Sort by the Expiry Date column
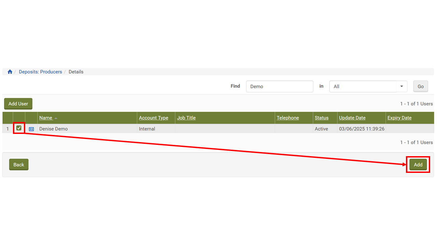 pos(399,118)
